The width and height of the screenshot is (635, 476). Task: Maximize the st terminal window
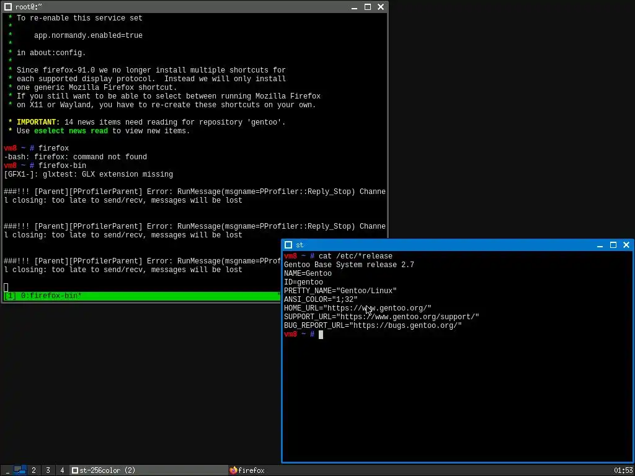pyautogui.click(x=613, y=245)
